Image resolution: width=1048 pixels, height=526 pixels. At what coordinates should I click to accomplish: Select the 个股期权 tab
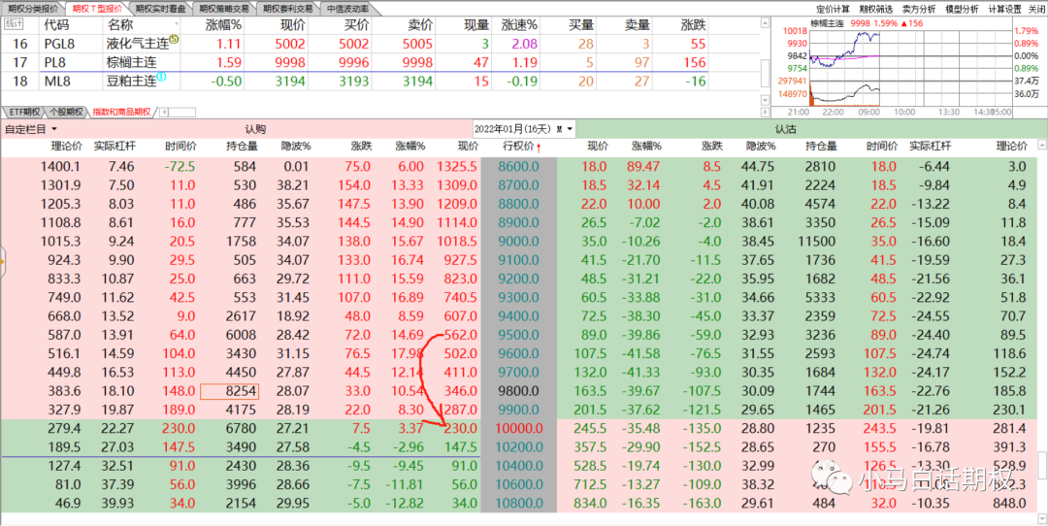coord(67,112)
